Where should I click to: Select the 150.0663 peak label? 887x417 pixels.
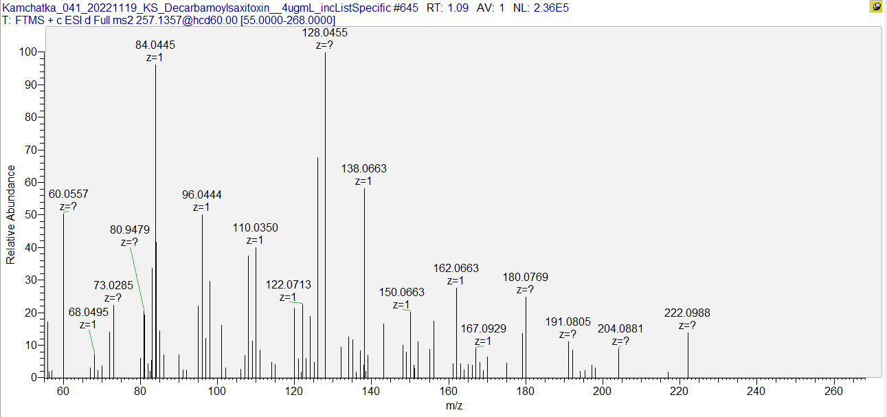(x=402, y=293)
